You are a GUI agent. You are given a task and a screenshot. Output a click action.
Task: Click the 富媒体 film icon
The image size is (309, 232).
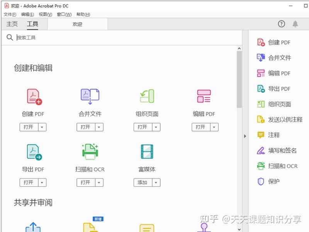click(x=147, y=152)
